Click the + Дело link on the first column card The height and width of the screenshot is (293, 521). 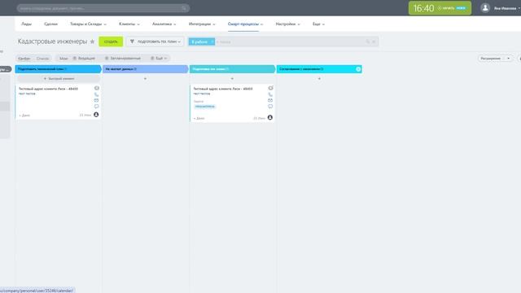24,116
